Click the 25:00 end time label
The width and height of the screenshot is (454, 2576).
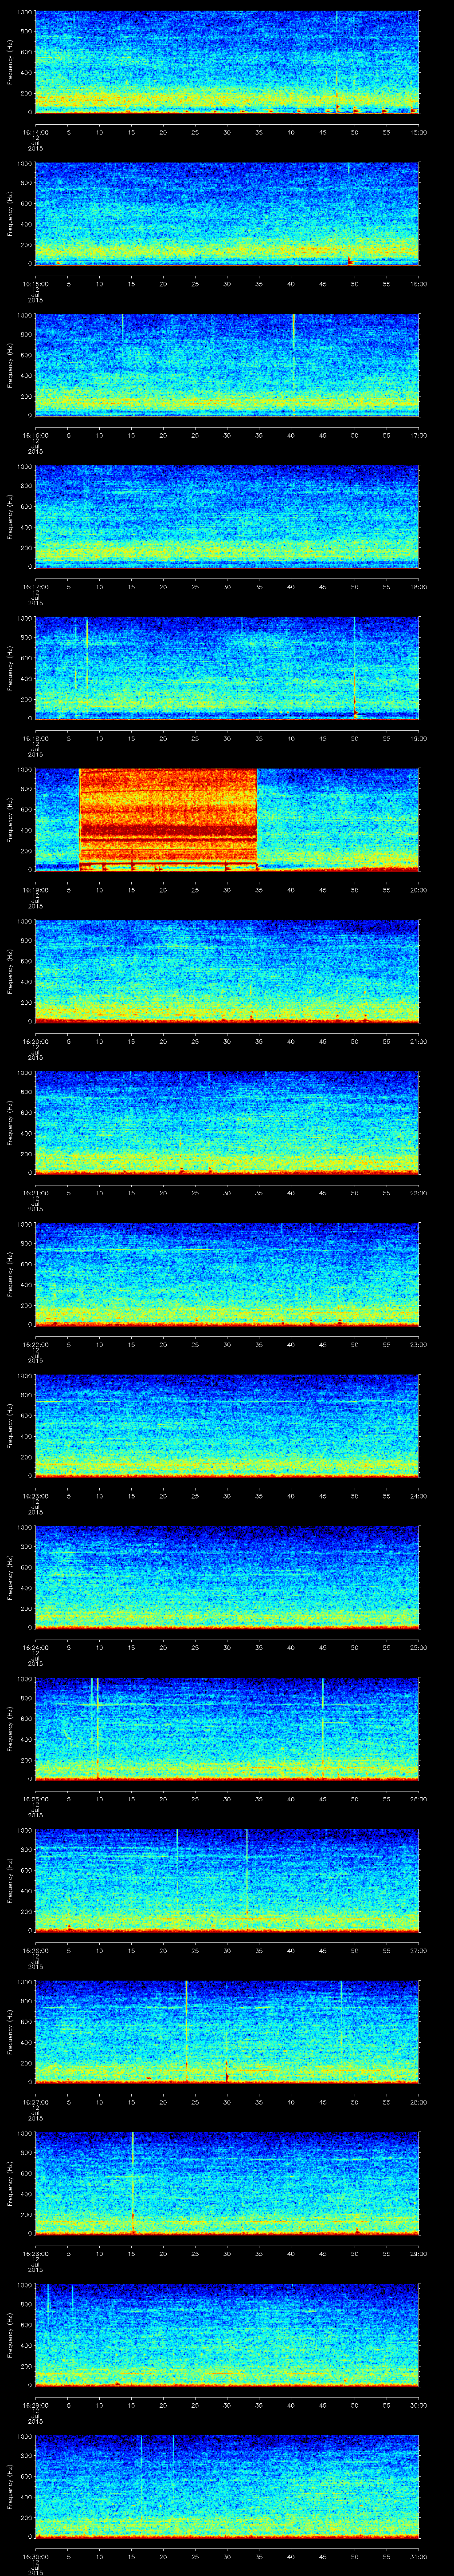point(418,1647)
